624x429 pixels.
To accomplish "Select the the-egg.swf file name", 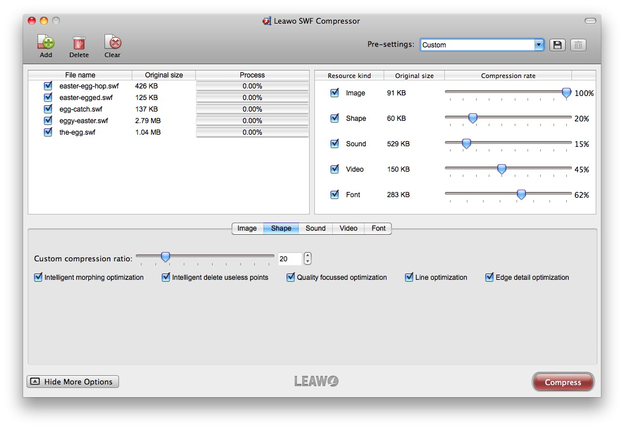I will (x=77, y=132).
